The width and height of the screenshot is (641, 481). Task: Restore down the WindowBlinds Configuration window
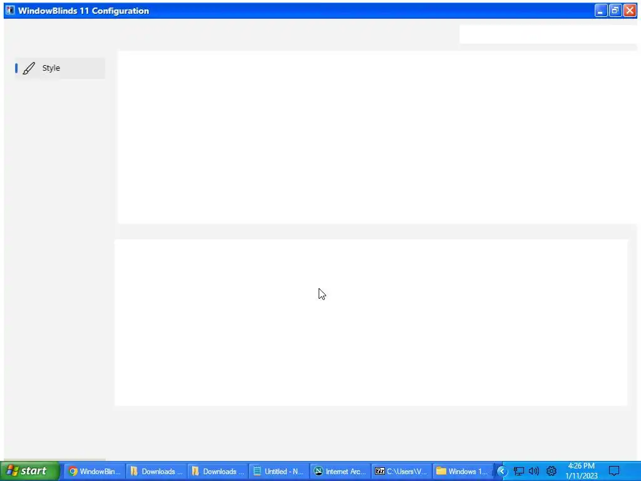pyautogui.click(x=615, y=11)
